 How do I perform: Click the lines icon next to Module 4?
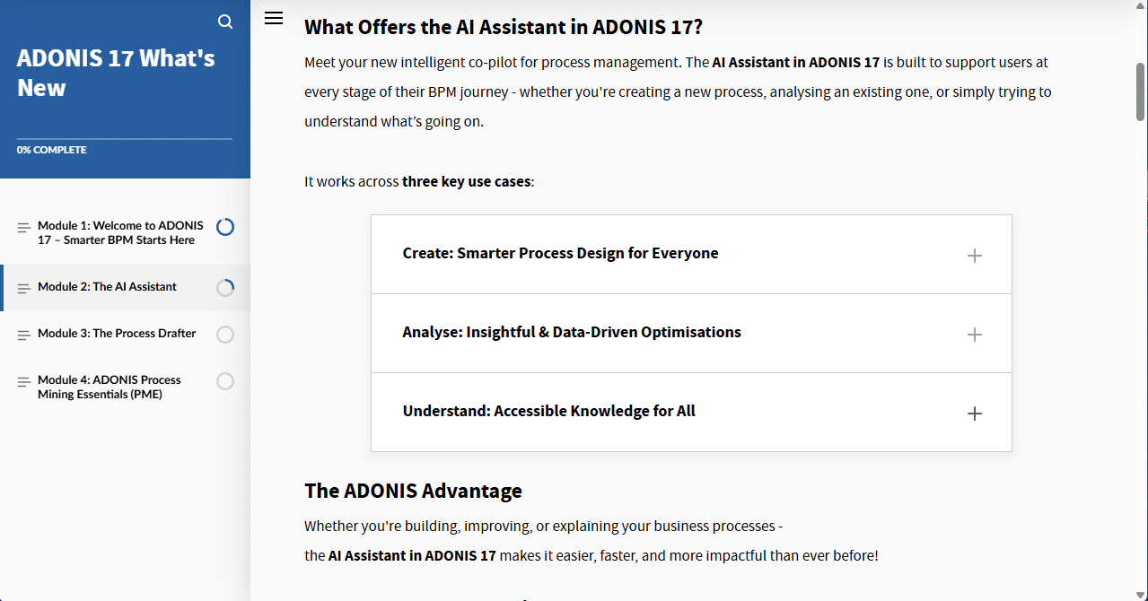(x=22, y=380)
